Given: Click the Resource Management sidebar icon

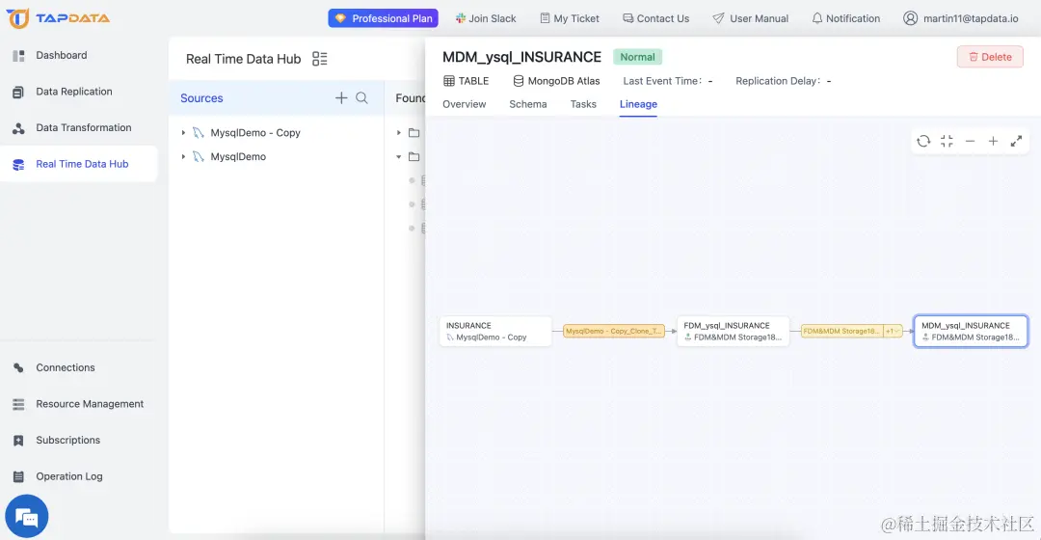Looking at the screenshot, I should tap(18, 404).
